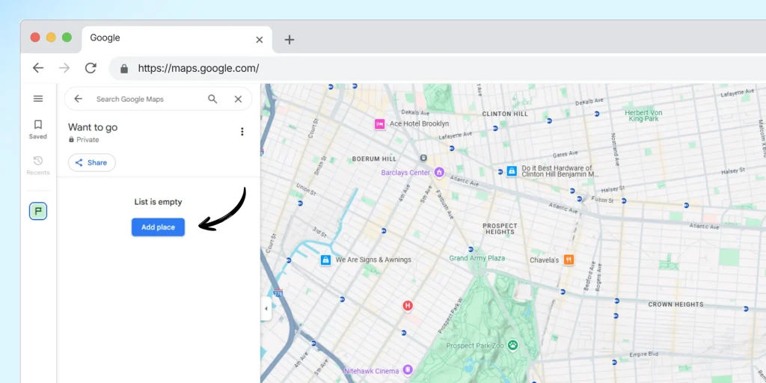Image resolution: width=766 pixels, height=383 pixels.
Task: Click the Nitehawk Cinema text label
Action: click(372, 371)
